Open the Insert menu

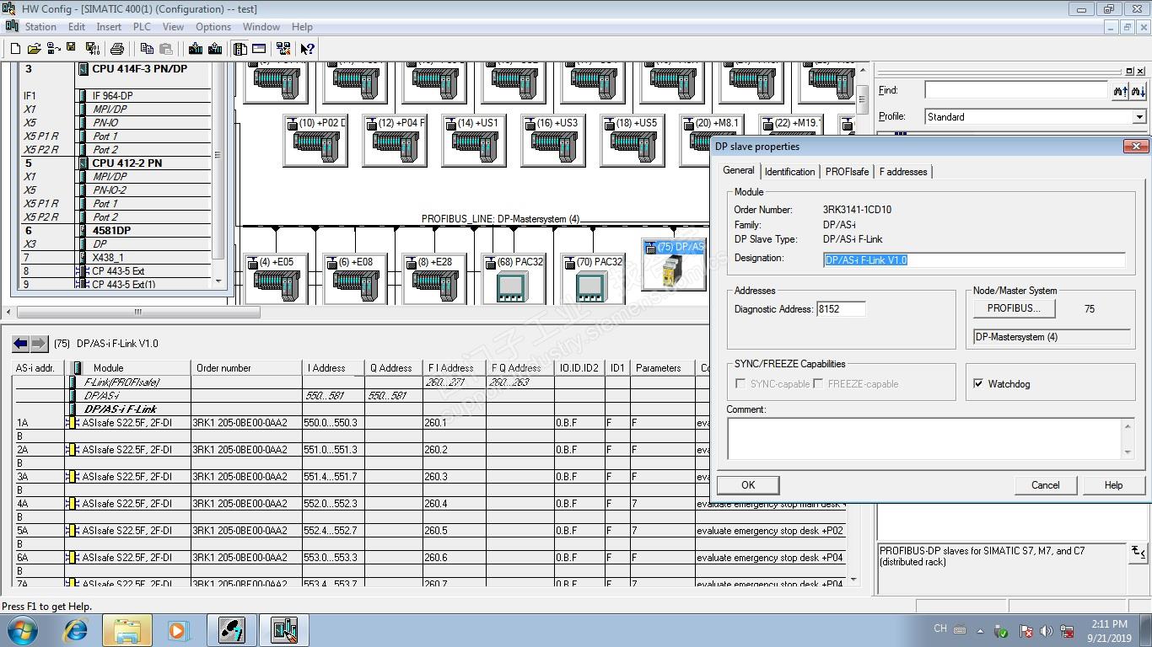click(x=109, y=27)
